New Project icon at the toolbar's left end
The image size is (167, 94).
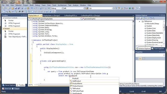[4, 8]
